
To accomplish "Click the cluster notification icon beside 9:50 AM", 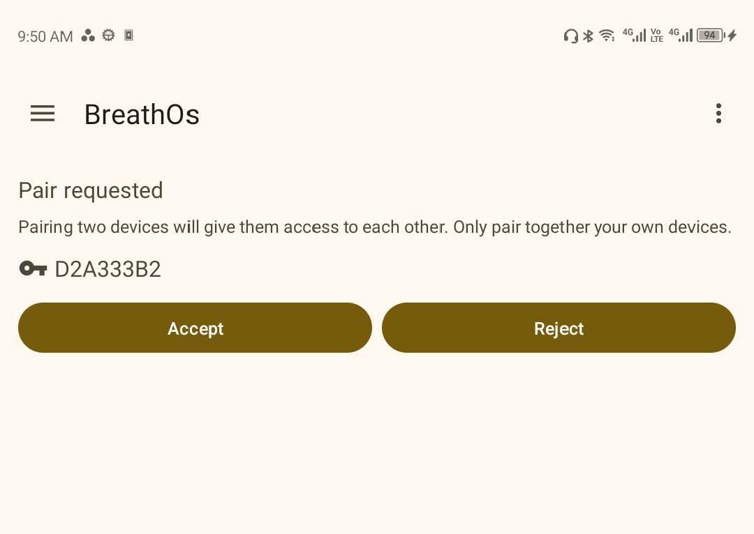I will 88,35.
